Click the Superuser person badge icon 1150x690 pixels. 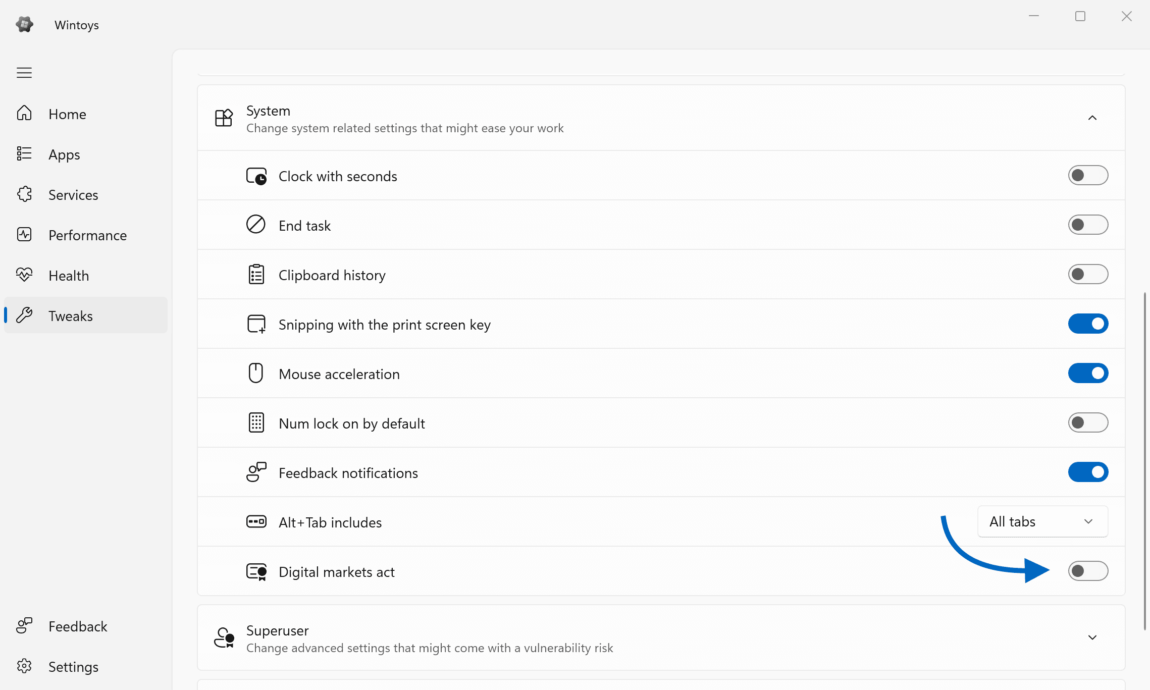(x=224, y=638)
